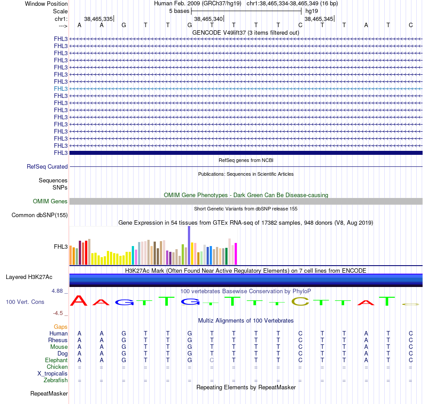The height and width of the screenshot is (404, 423).
Task: Click the faded C mismatch in Elephant row
Action: [212, 360]
